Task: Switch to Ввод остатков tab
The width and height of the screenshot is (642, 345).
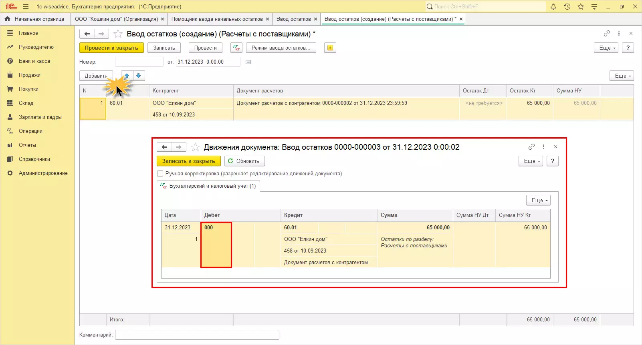Action: [293, 19]
